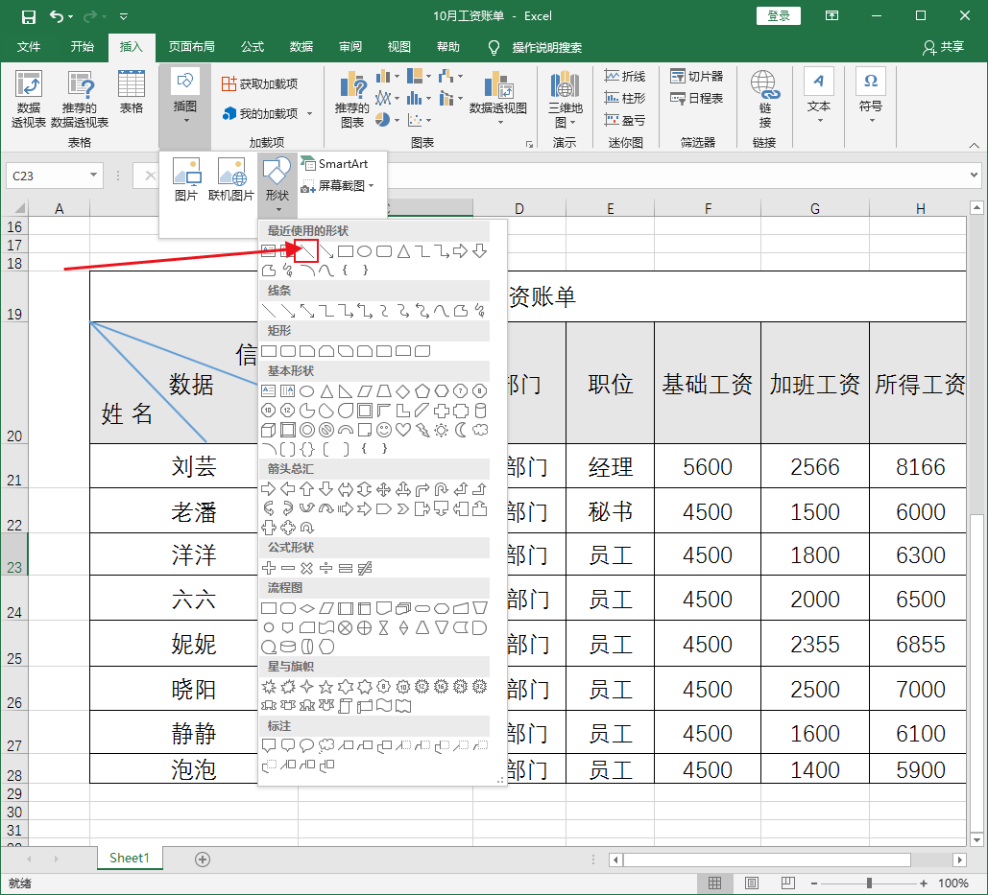The image size is (988, 895).
Task: Switch to the 视图 ribbon tab
Action: coord(398,47)
